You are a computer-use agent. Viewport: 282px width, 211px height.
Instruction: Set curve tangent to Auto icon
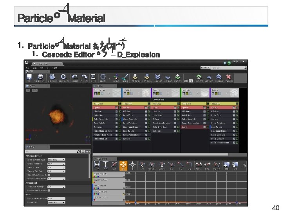(142, 165)
